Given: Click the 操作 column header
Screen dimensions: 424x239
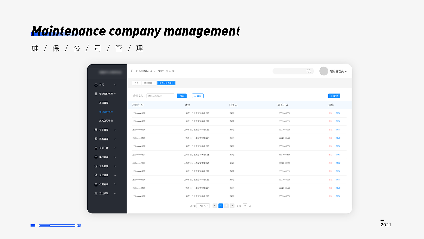Looking at the screenshot, I should tap(331, 105).
